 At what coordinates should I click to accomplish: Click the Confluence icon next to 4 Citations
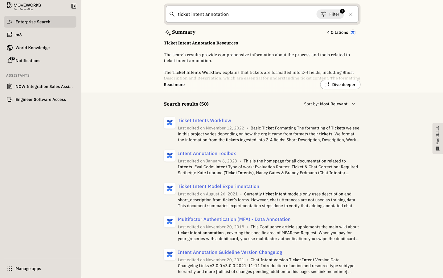353,32
